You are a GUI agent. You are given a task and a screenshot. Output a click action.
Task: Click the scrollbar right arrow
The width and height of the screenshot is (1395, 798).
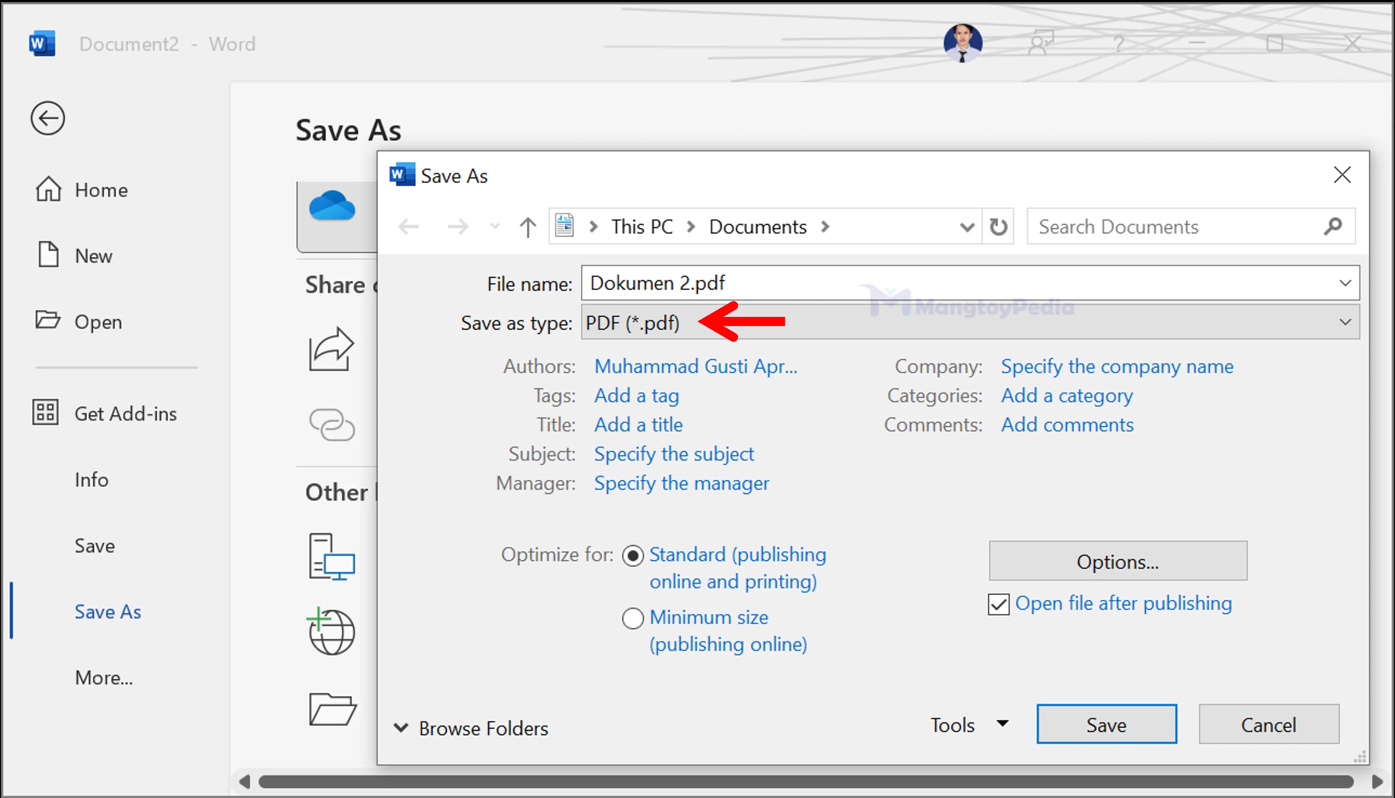coord(1377,781)
